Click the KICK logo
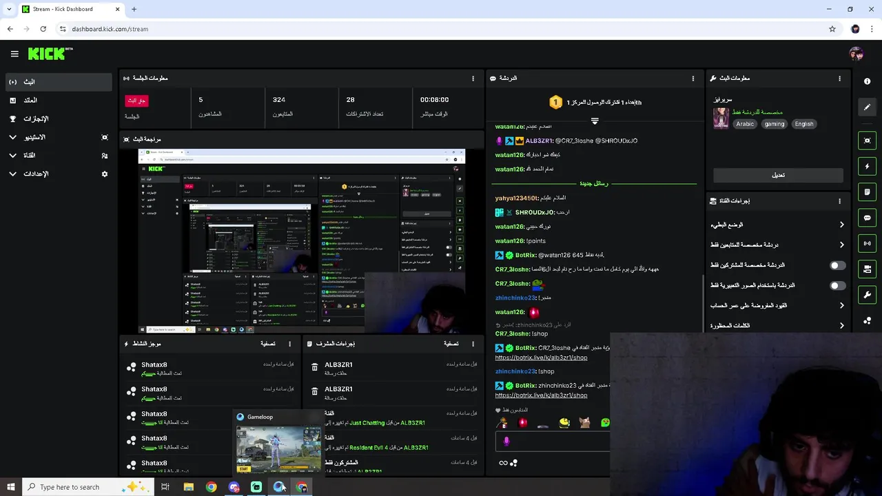The image size is (882, 496). click(x=50, y=54)
